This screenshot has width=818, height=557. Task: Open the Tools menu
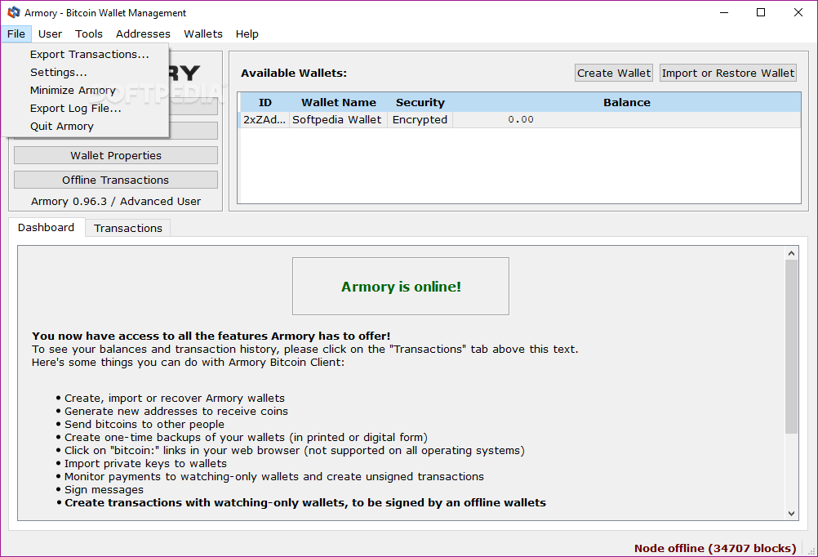click(x=89, y=34)
